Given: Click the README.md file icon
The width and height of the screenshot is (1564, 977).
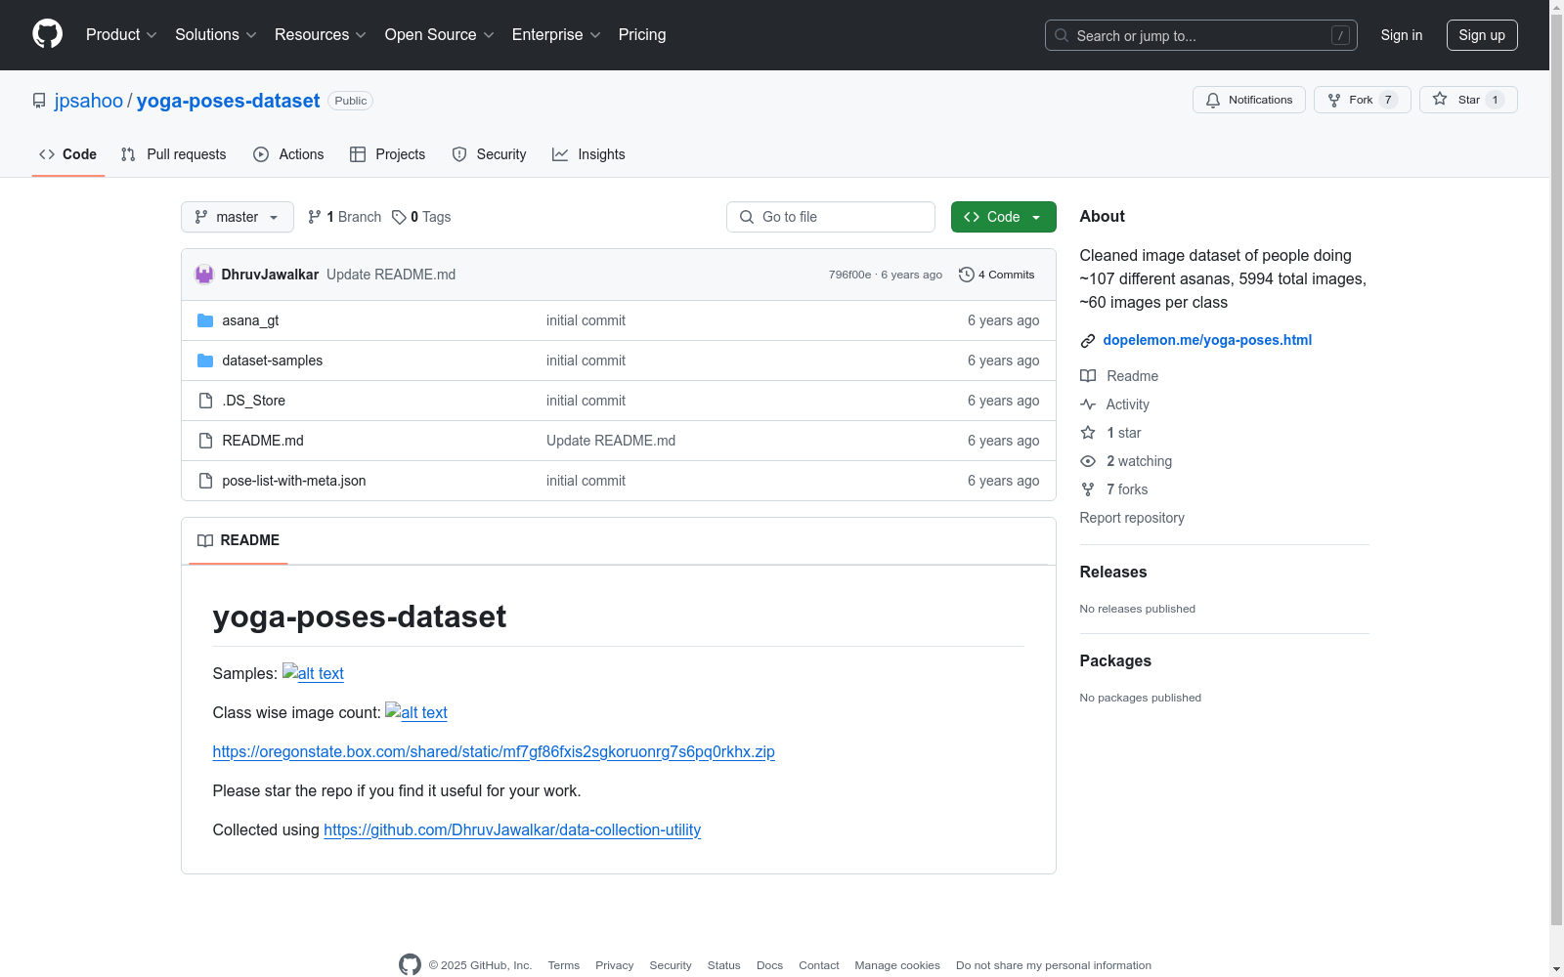Looking at the screenshot, I should click(205, 441).
